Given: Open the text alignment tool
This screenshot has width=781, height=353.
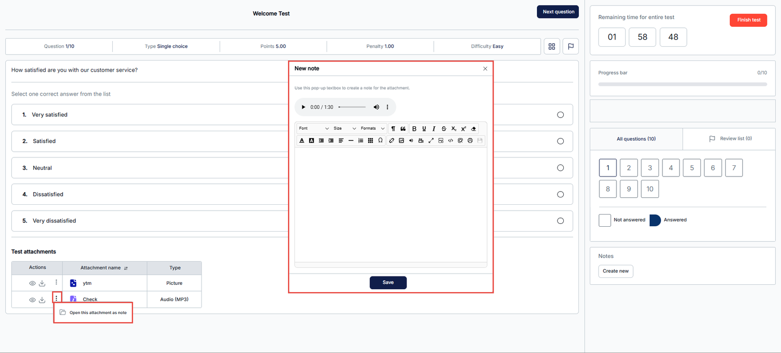Looking at the screenshot, I should pyautogui.click(x=341, y=140).
